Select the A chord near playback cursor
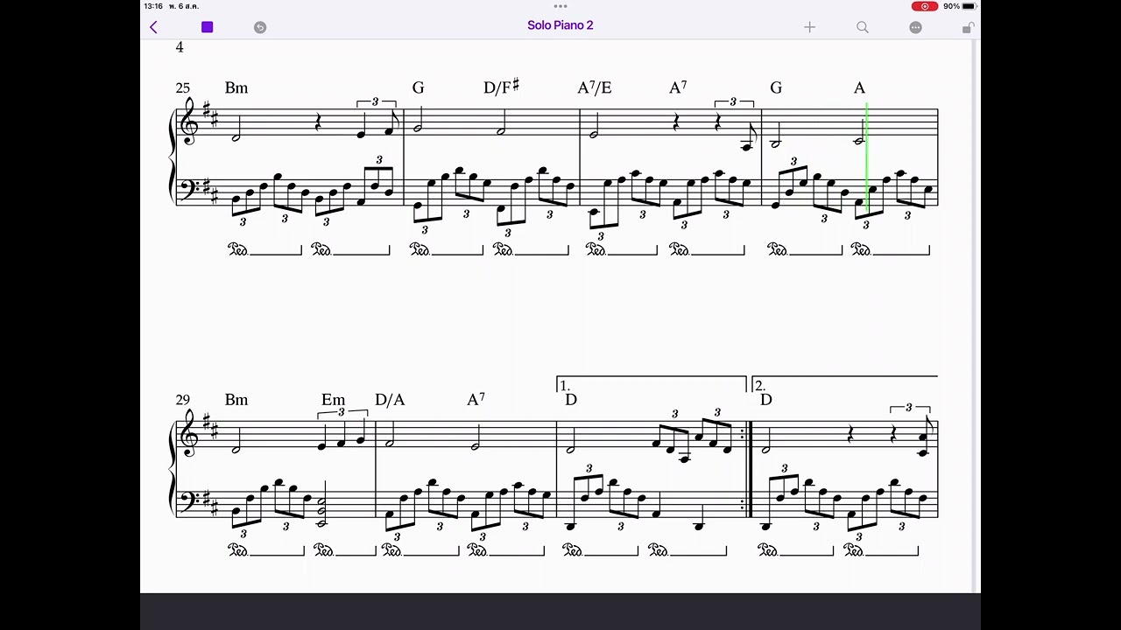The width and height of the screenshot is (1121, 630). click(859, 87)
